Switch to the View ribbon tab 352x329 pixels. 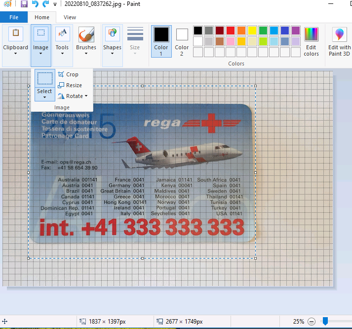[70, 17]
